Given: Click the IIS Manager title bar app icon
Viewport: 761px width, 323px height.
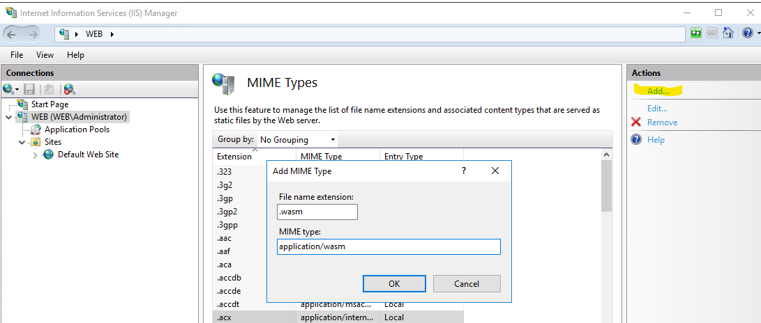Looking at the screenshot, I should click(x=10, y=12).
